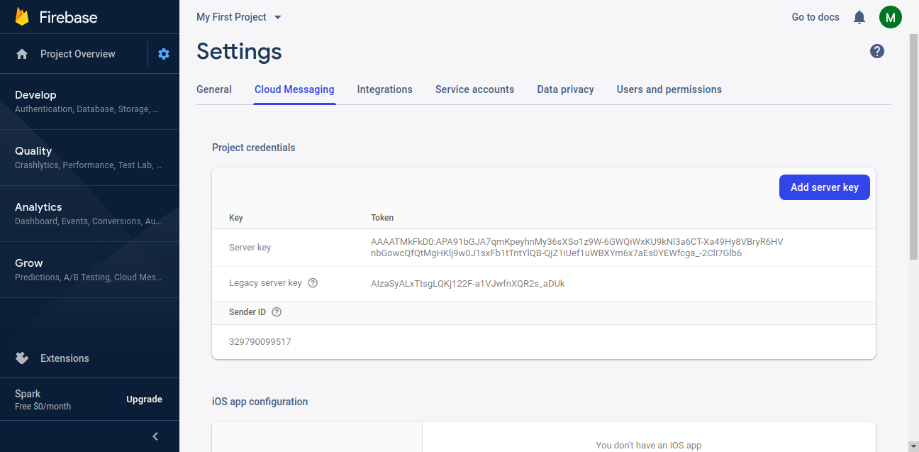The image size is (919, 452).
Task: Click the Server key row label
Action: click(x=250, y=248)
